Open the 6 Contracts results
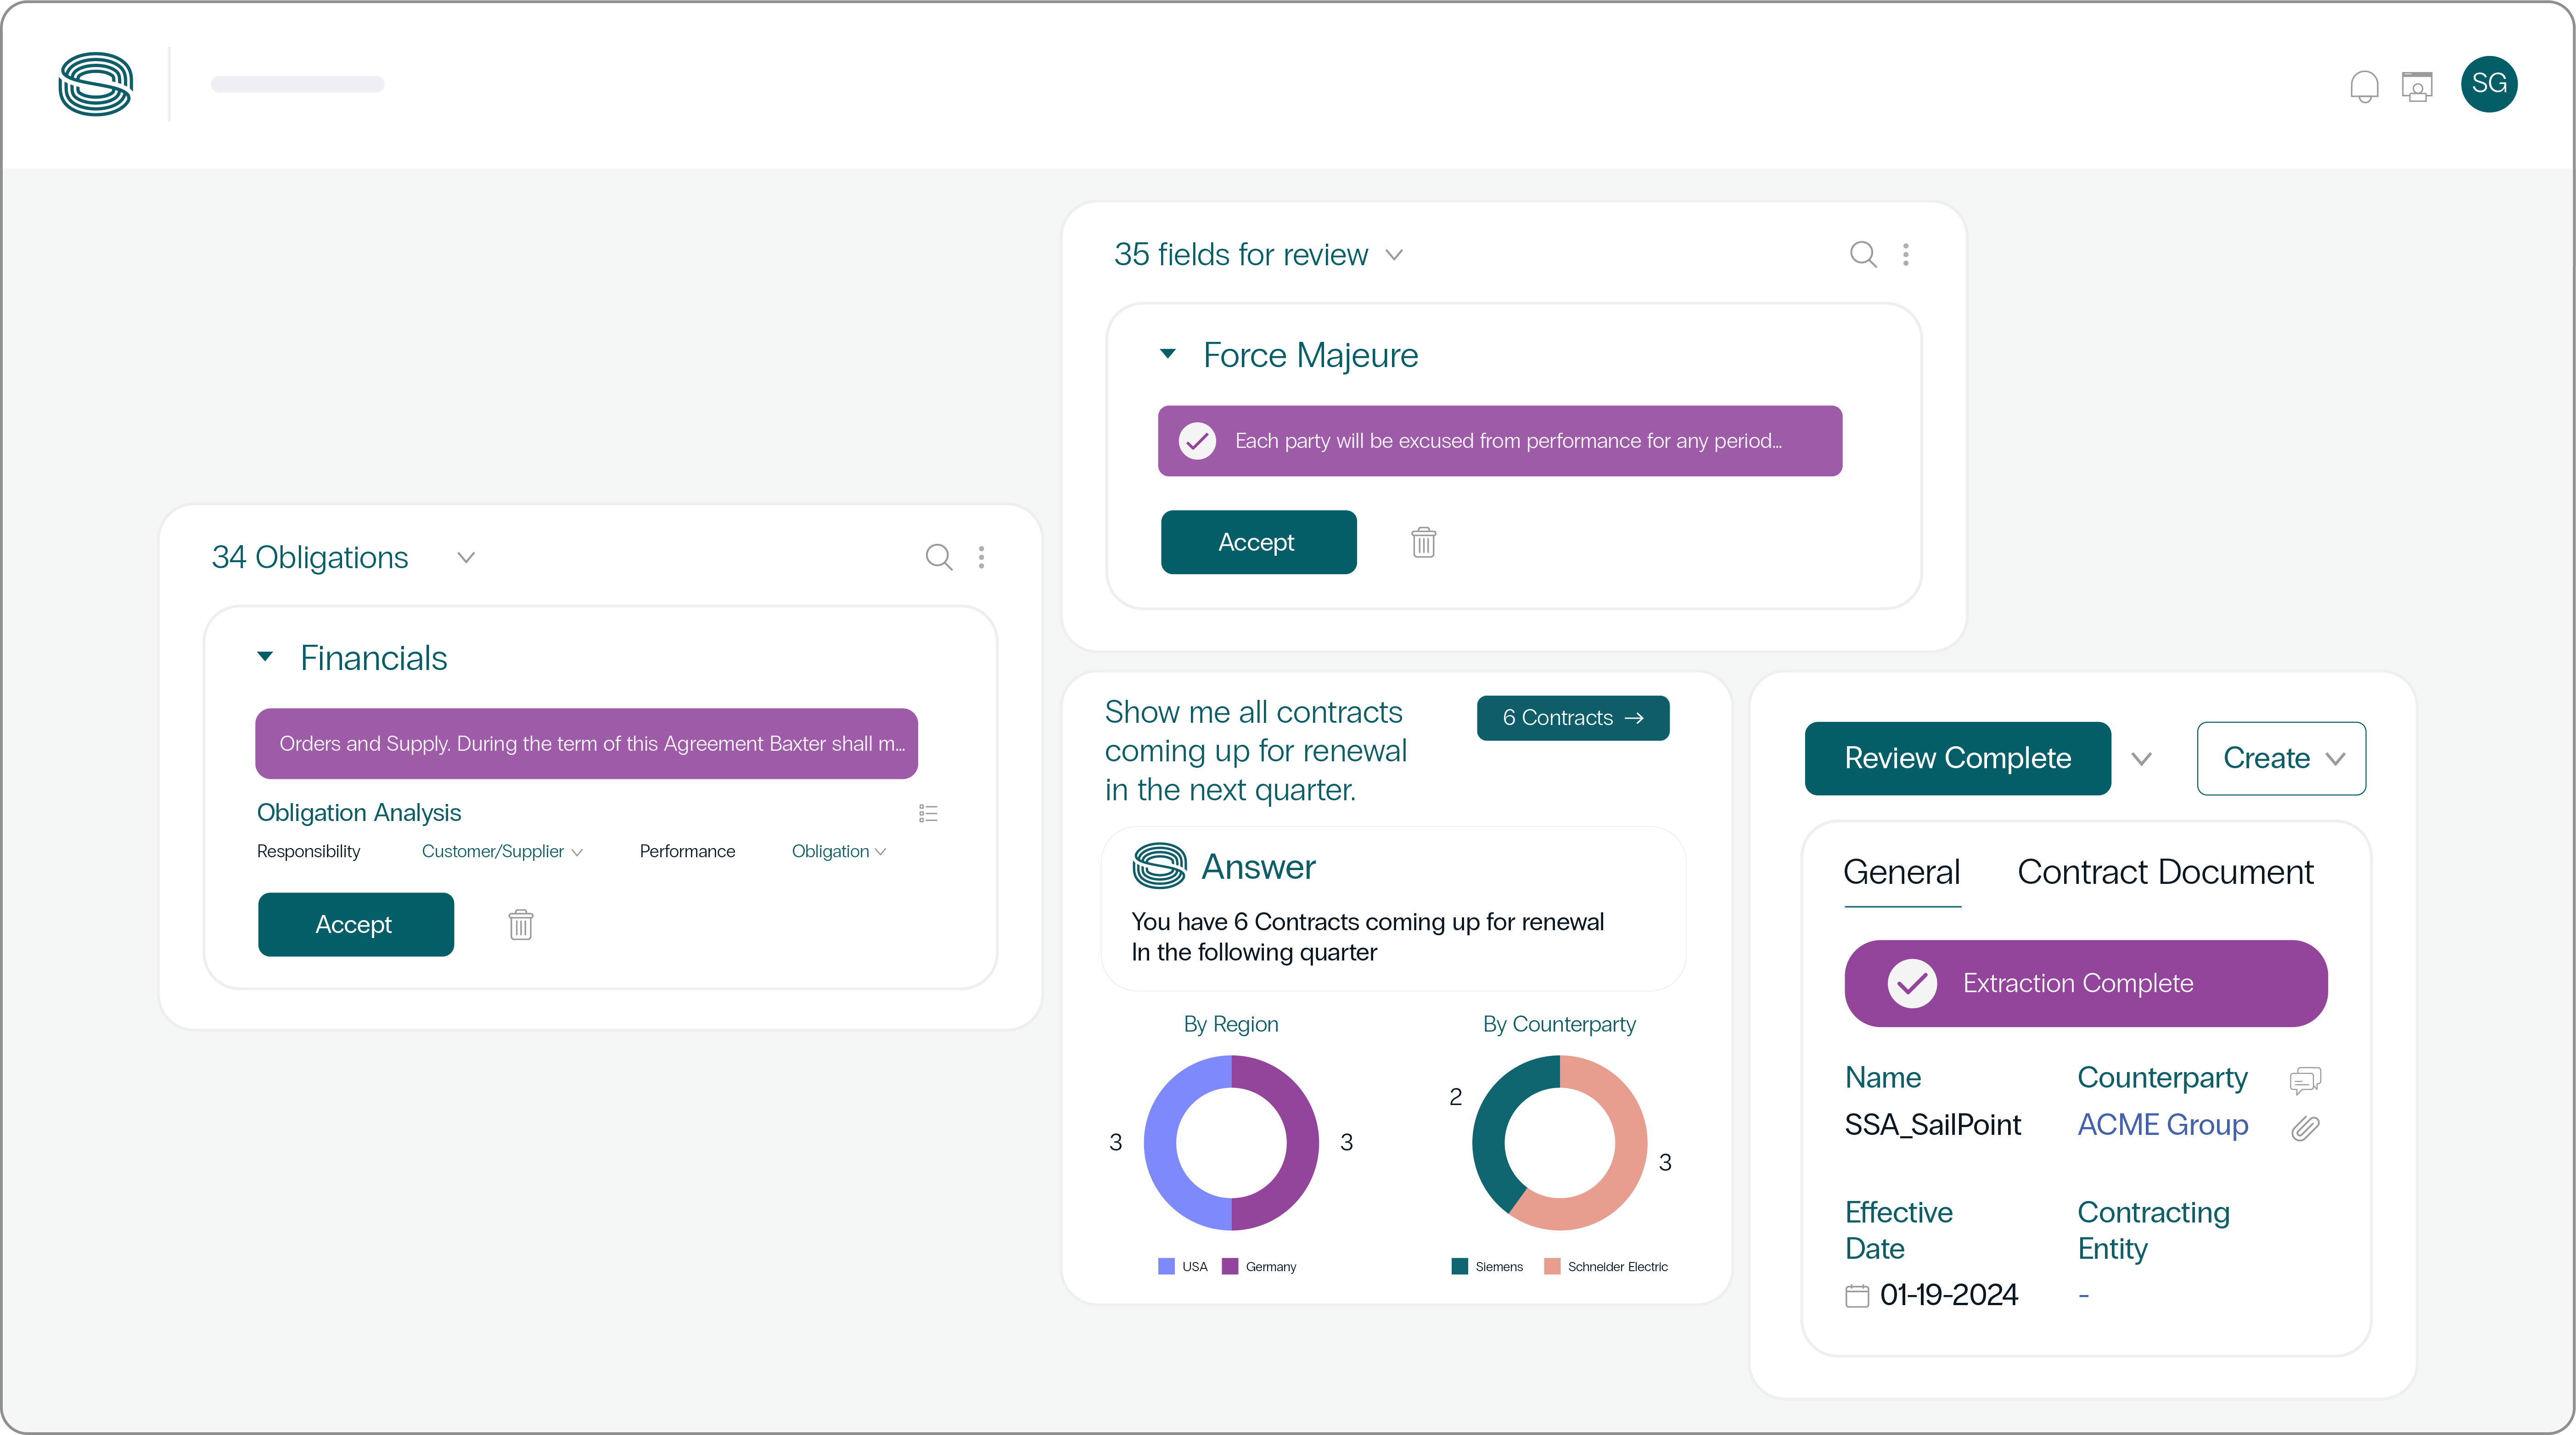 click(x=1573, y=718)
